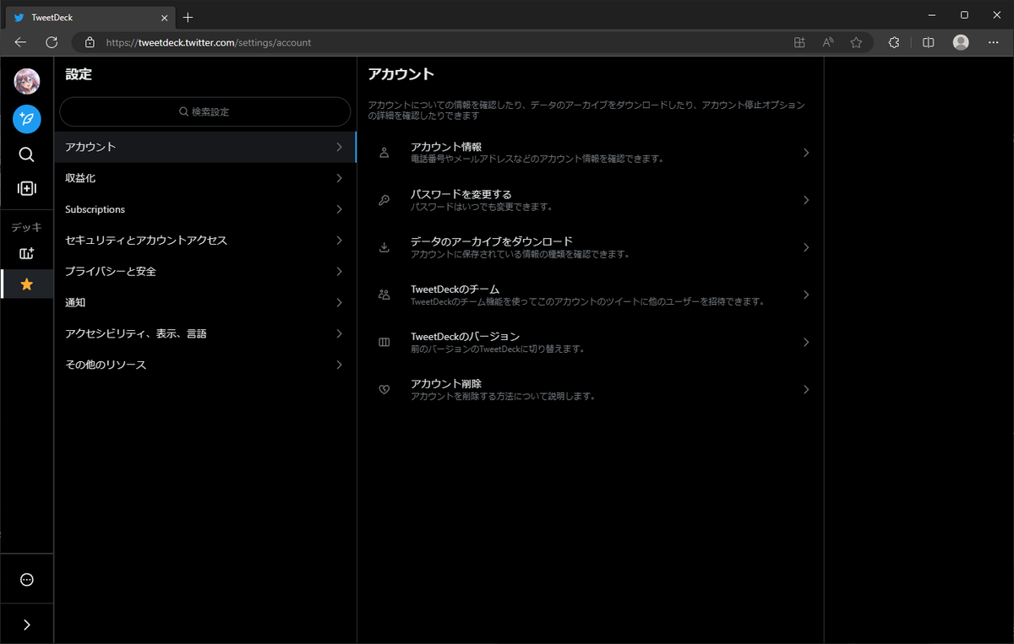Click the chevron on the アカウント情報 row
Screen dimensions: 1014x644
pos(806,153)
